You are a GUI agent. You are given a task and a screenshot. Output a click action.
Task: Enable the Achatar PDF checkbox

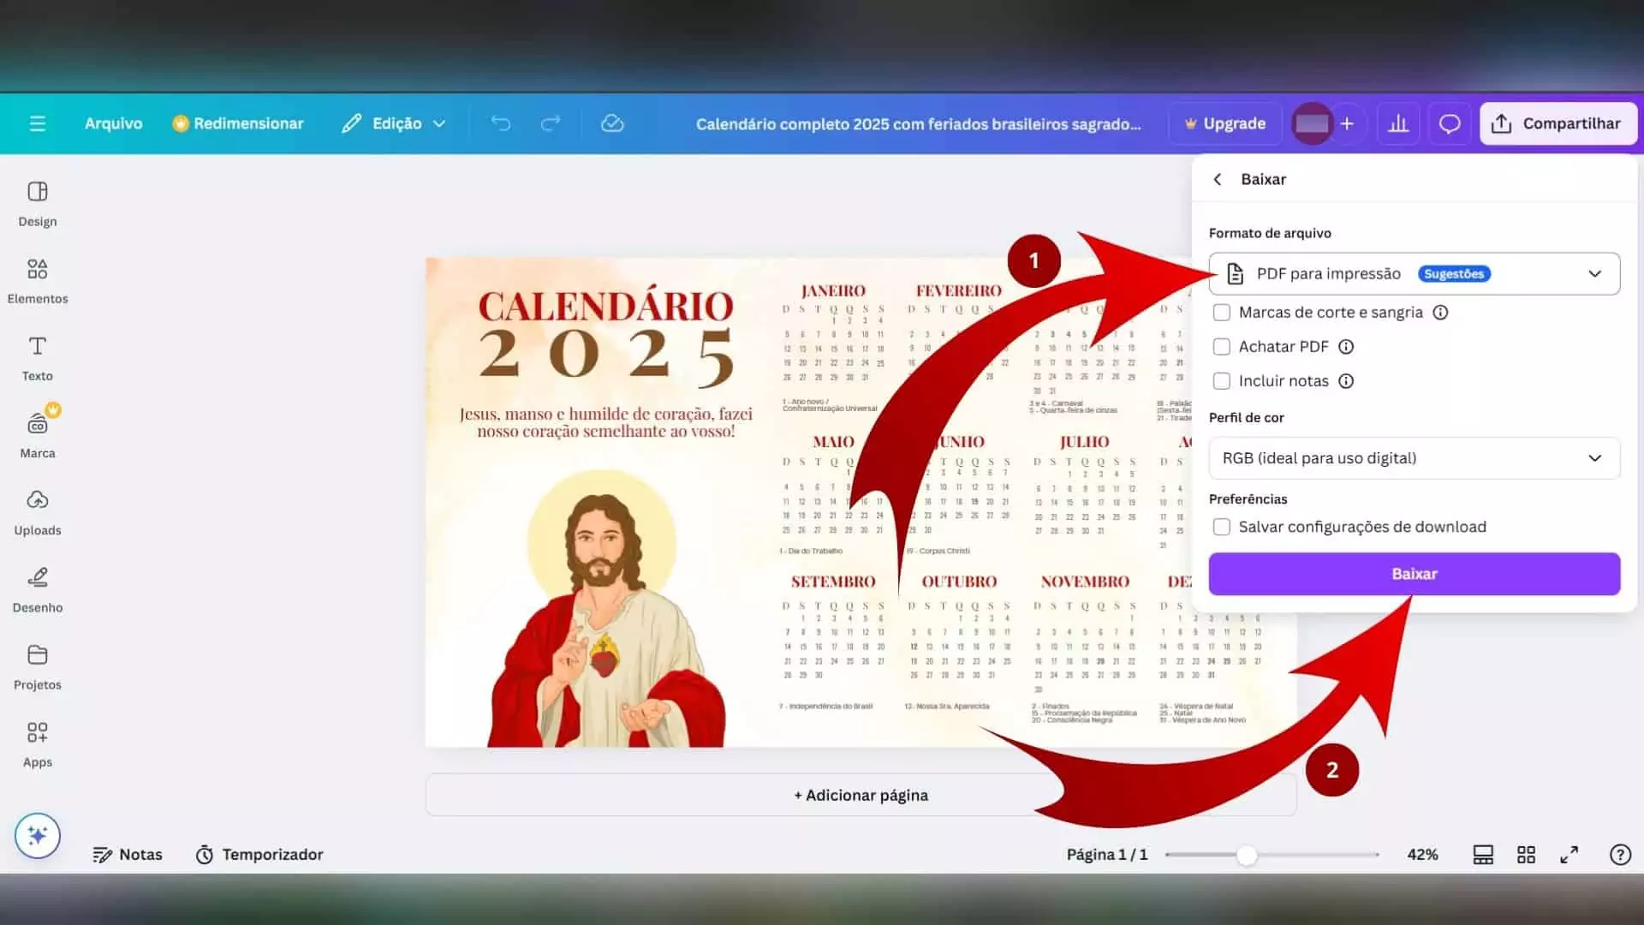(x=1222, y=347)
